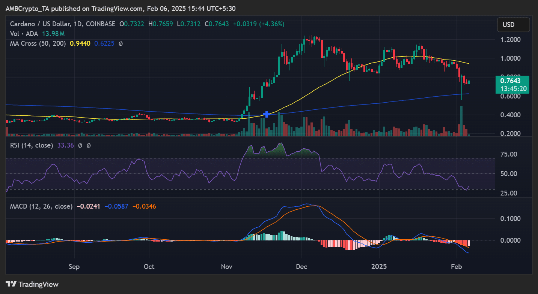This screenshot has height=294, width=538.
Task: Click the Sep label on the time axis
Action: (x=74, y=267)
